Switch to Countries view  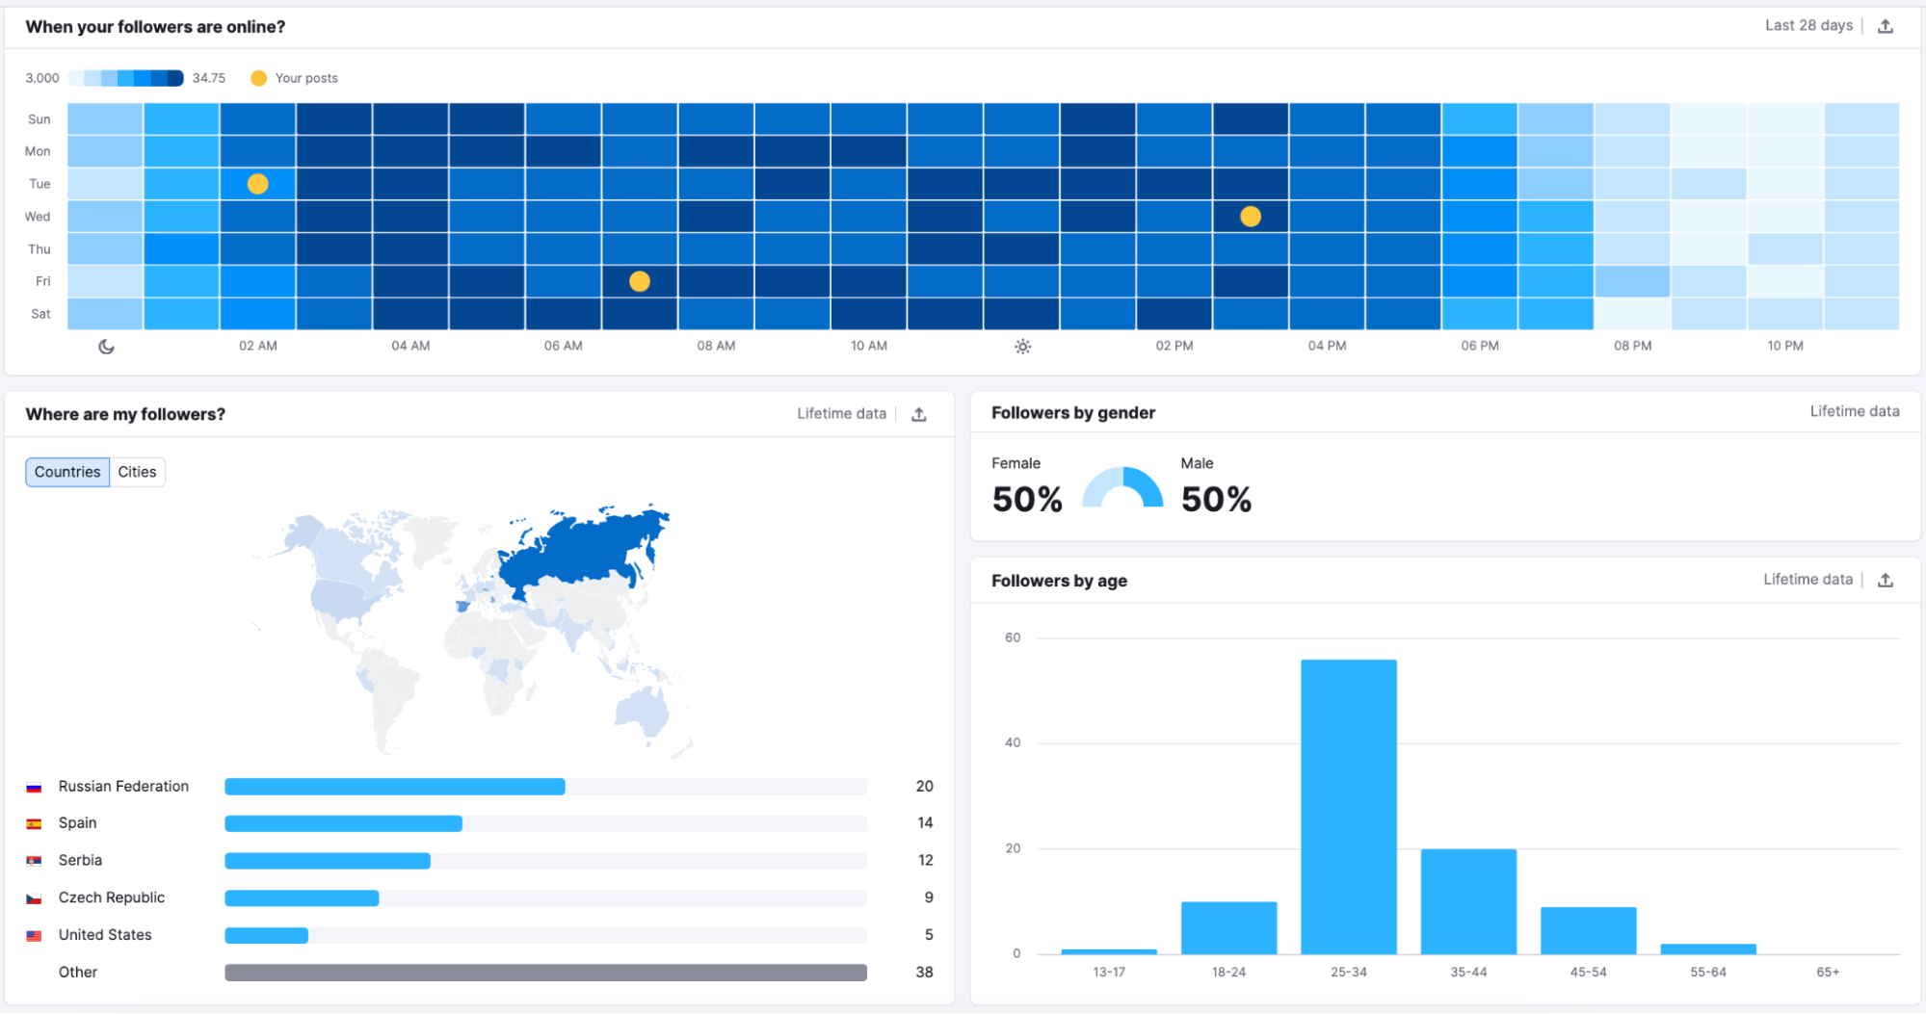[x=67, y=472]
